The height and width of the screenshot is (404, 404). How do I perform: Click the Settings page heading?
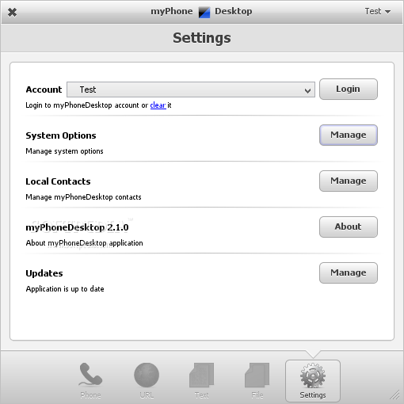pyautogui.click(x=202, y=38)
